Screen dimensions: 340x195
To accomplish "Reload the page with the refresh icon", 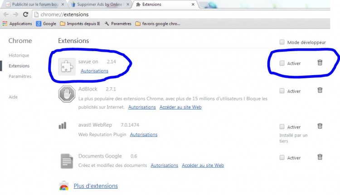I will (25, 14).
